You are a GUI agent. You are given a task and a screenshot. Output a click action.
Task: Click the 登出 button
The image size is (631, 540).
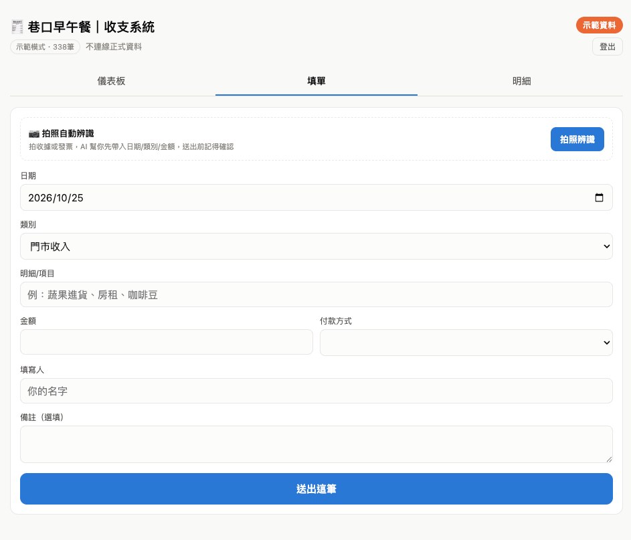click(x=608, y=47)
